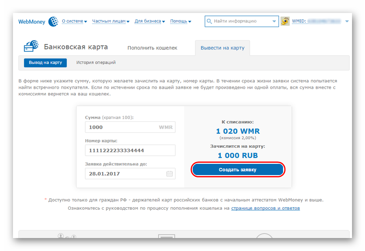Click the Номер карты input field
This screenshot has height=251, width=365.
[130, 150]
